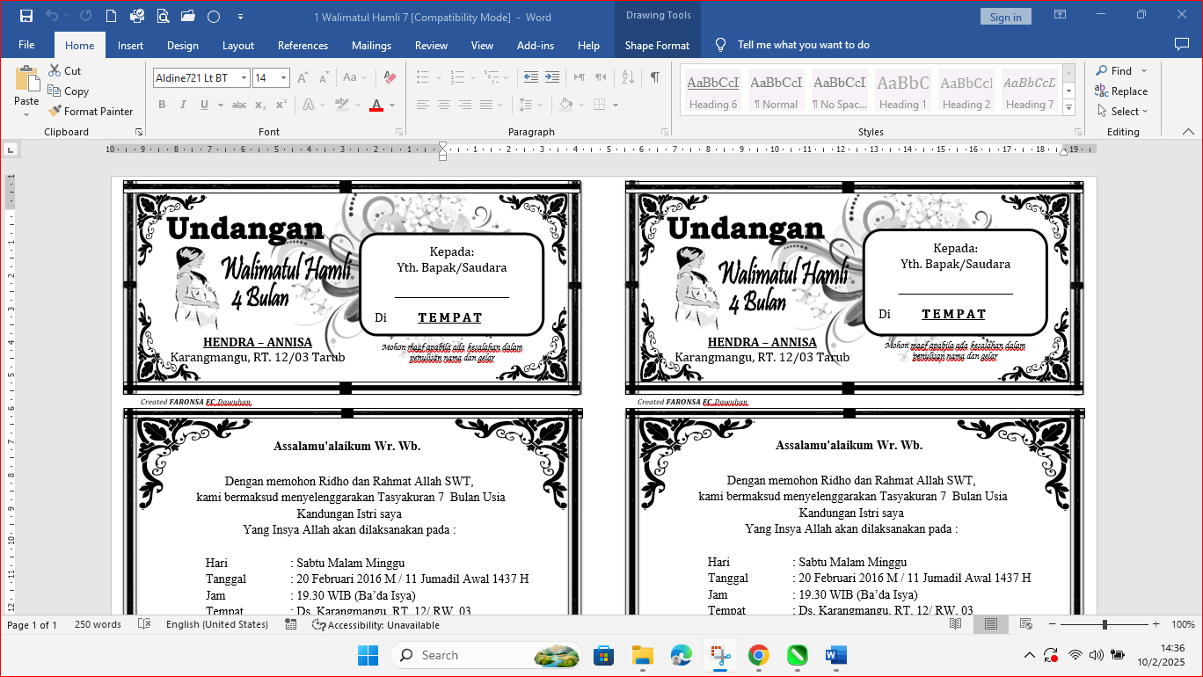Screen dimensions: 1203x677
Task: Open the font name dropdown
Action: coord(244,78)
